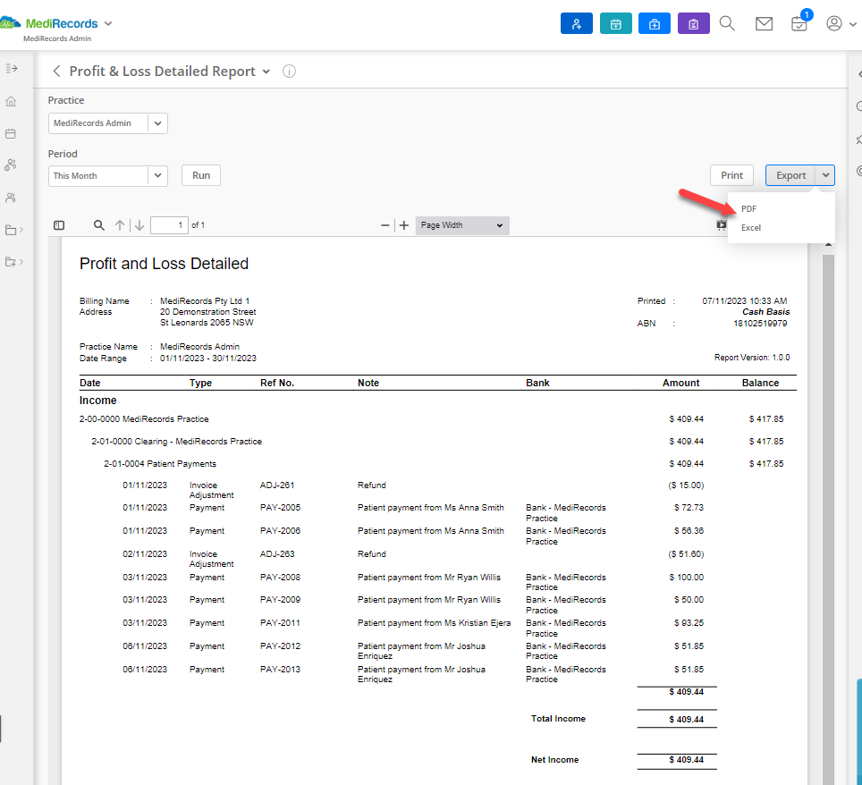Click the add patient icon button
Screen dimensions: 862x785
pos(576,23)
